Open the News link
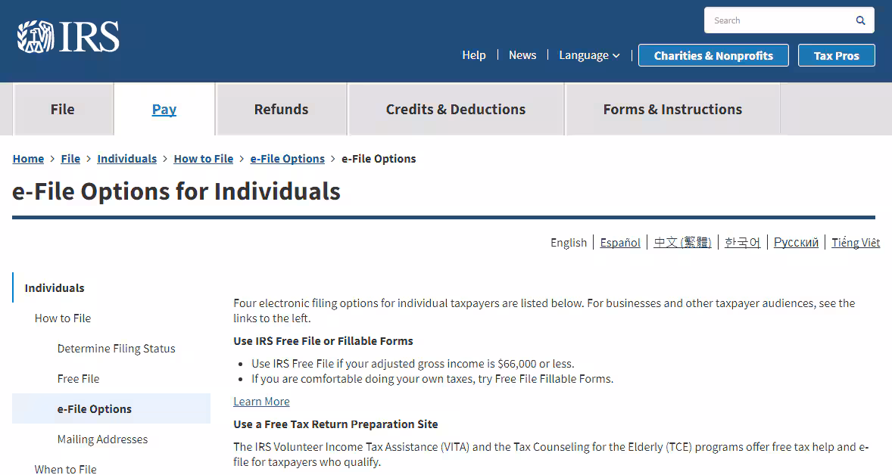892x475 pixels. pos(522,55)
